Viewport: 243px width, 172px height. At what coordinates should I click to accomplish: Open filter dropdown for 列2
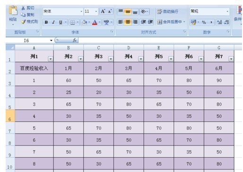tap(81, 59)
